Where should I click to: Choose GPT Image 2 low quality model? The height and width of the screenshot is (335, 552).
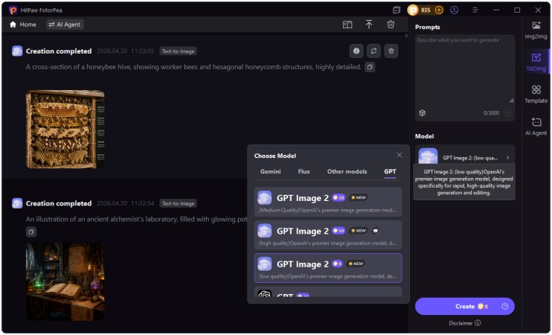point(328,268)
